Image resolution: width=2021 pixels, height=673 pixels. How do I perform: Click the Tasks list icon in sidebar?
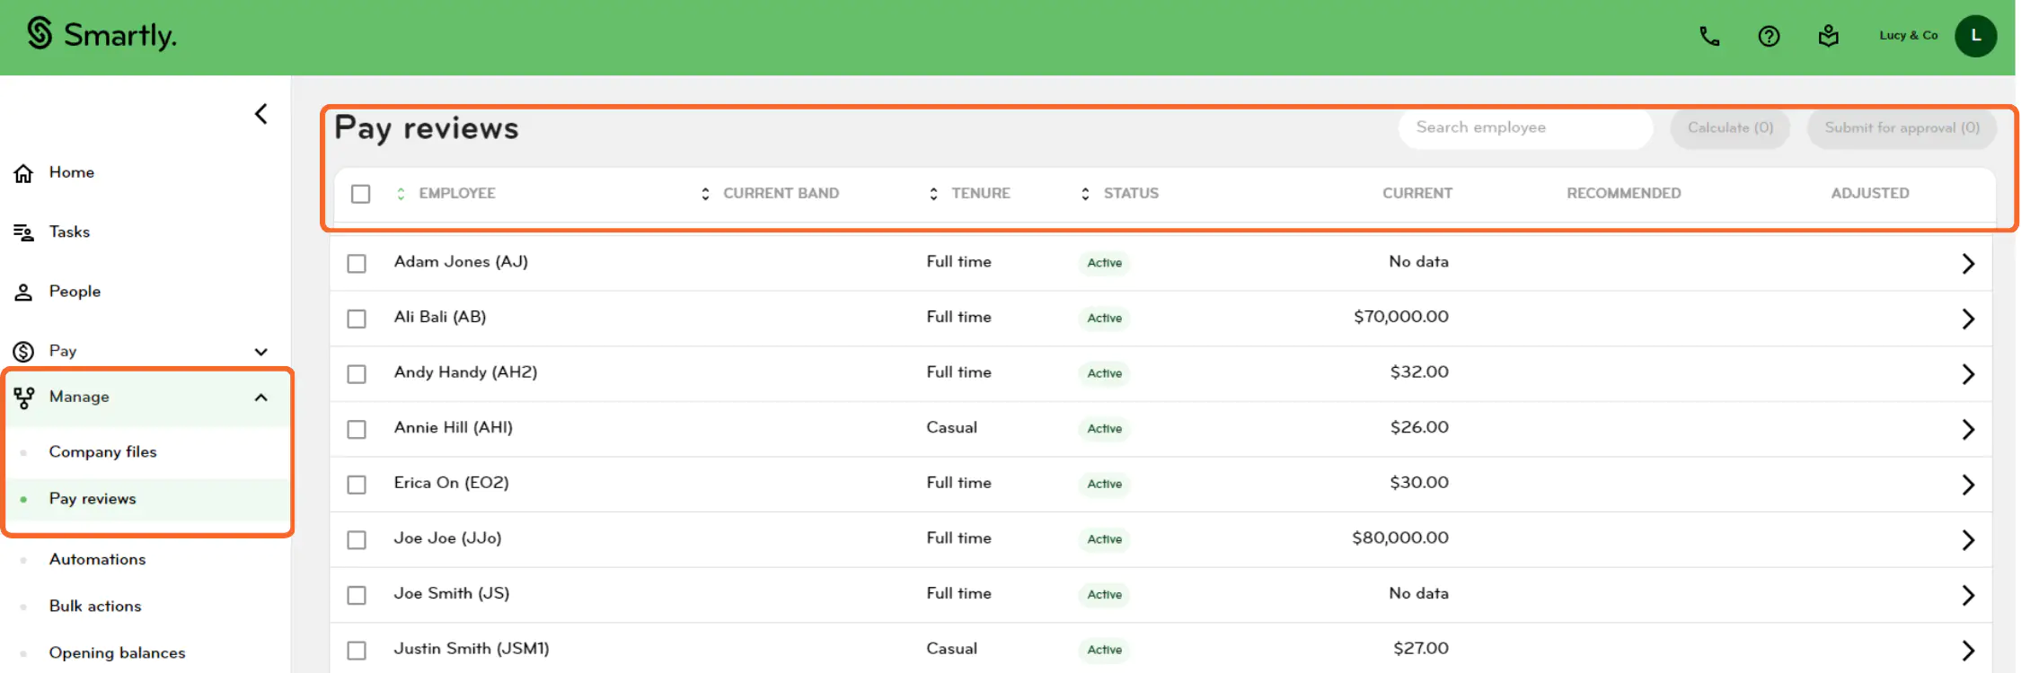tap(24, 232)
